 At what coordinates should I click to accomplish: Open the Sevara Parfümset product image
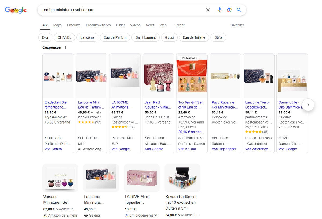click(x=182, y=178)
